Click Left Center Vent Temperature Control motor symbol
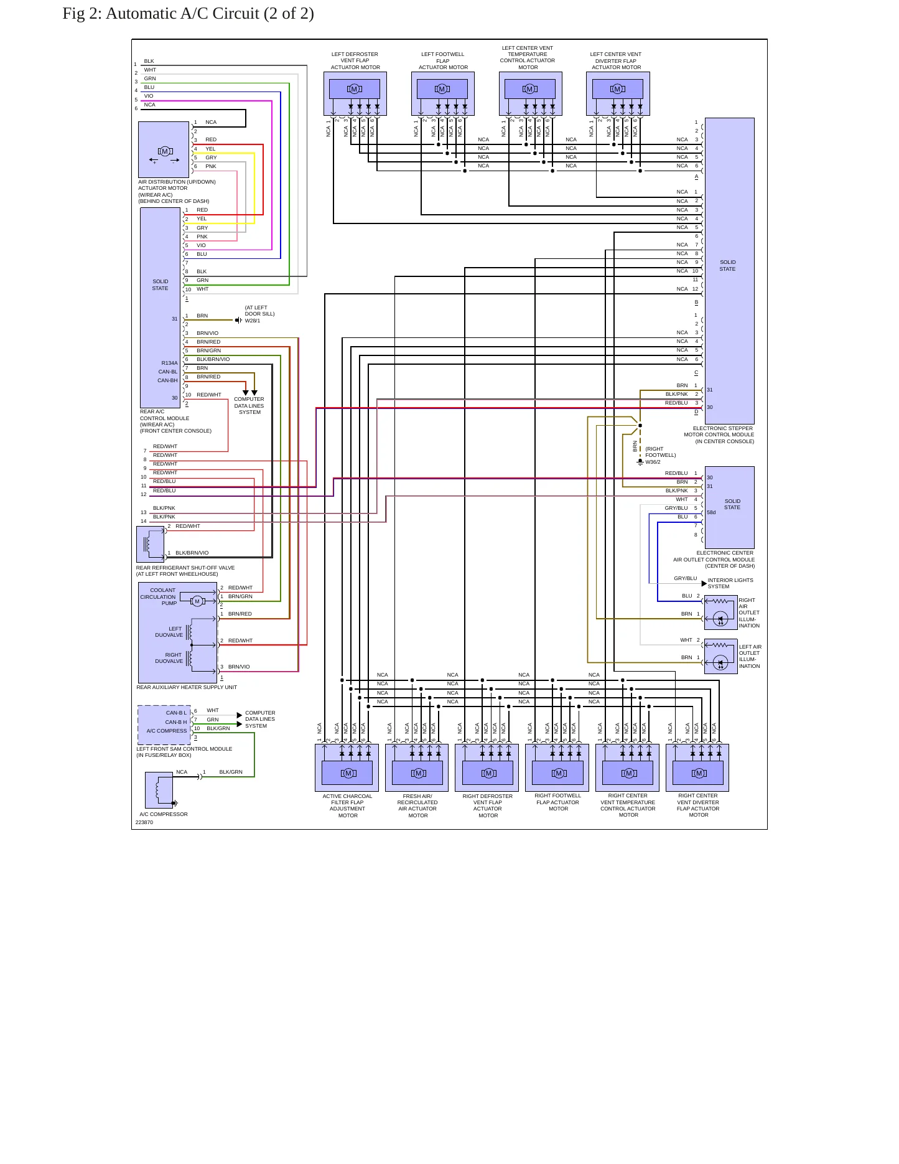Screen dimensions: 899x1164 tap(530, 89)
